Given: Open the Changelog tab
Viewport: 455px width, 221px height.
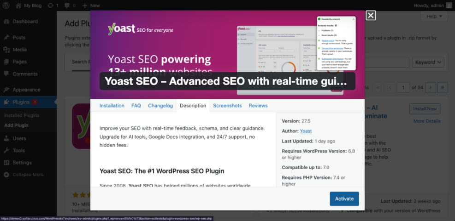Looking at the screenshot, I should [x=160, y=106].
